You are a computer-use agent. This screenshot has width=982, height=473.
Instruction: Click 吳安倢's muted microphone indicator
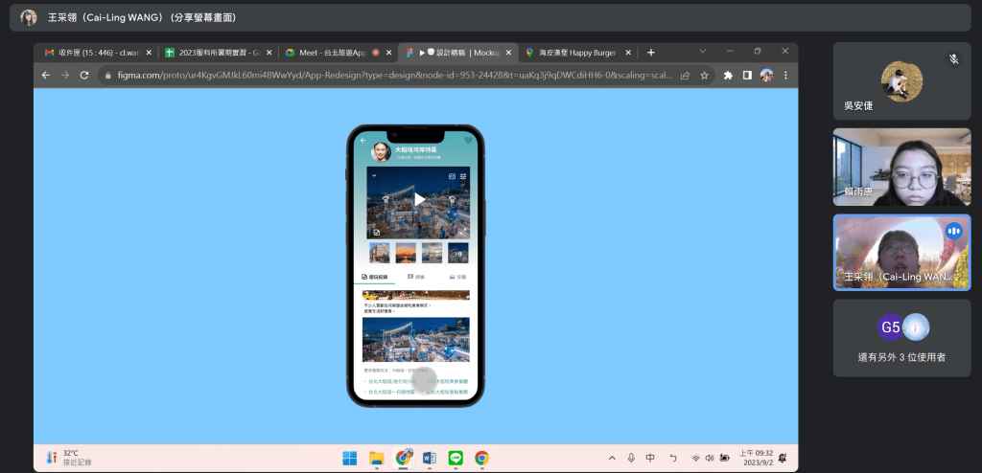pyautogui.click(x=953, y=58)
